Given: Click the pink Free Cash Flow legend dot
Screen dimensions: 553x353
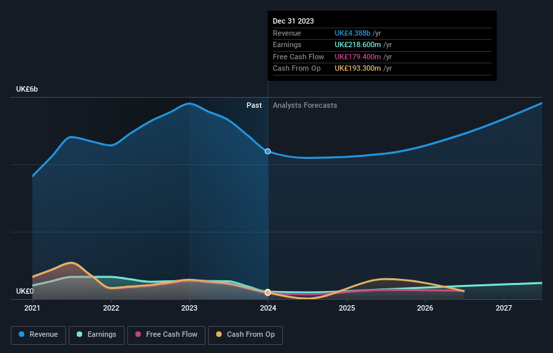Looking at the screenshot, I should (138, 334).
